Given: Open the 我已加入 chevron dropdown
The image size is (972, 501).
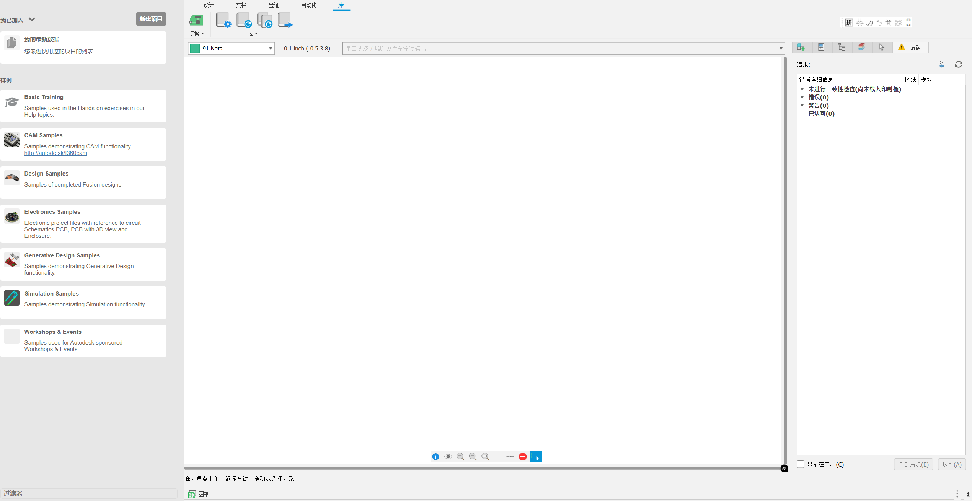Looking at the screenshot, I should [x=32, y=19].
